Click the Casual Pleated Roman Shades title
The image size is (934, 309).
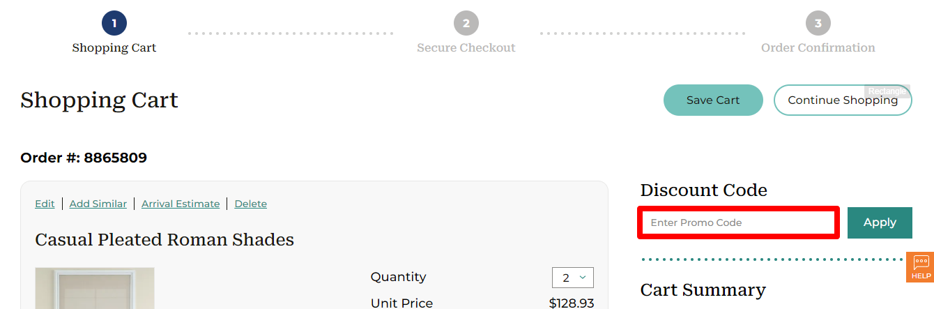164,240
